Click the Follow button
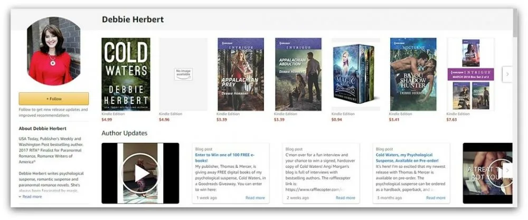The height and width of the screenshot is (220, 528). point(54,99)
